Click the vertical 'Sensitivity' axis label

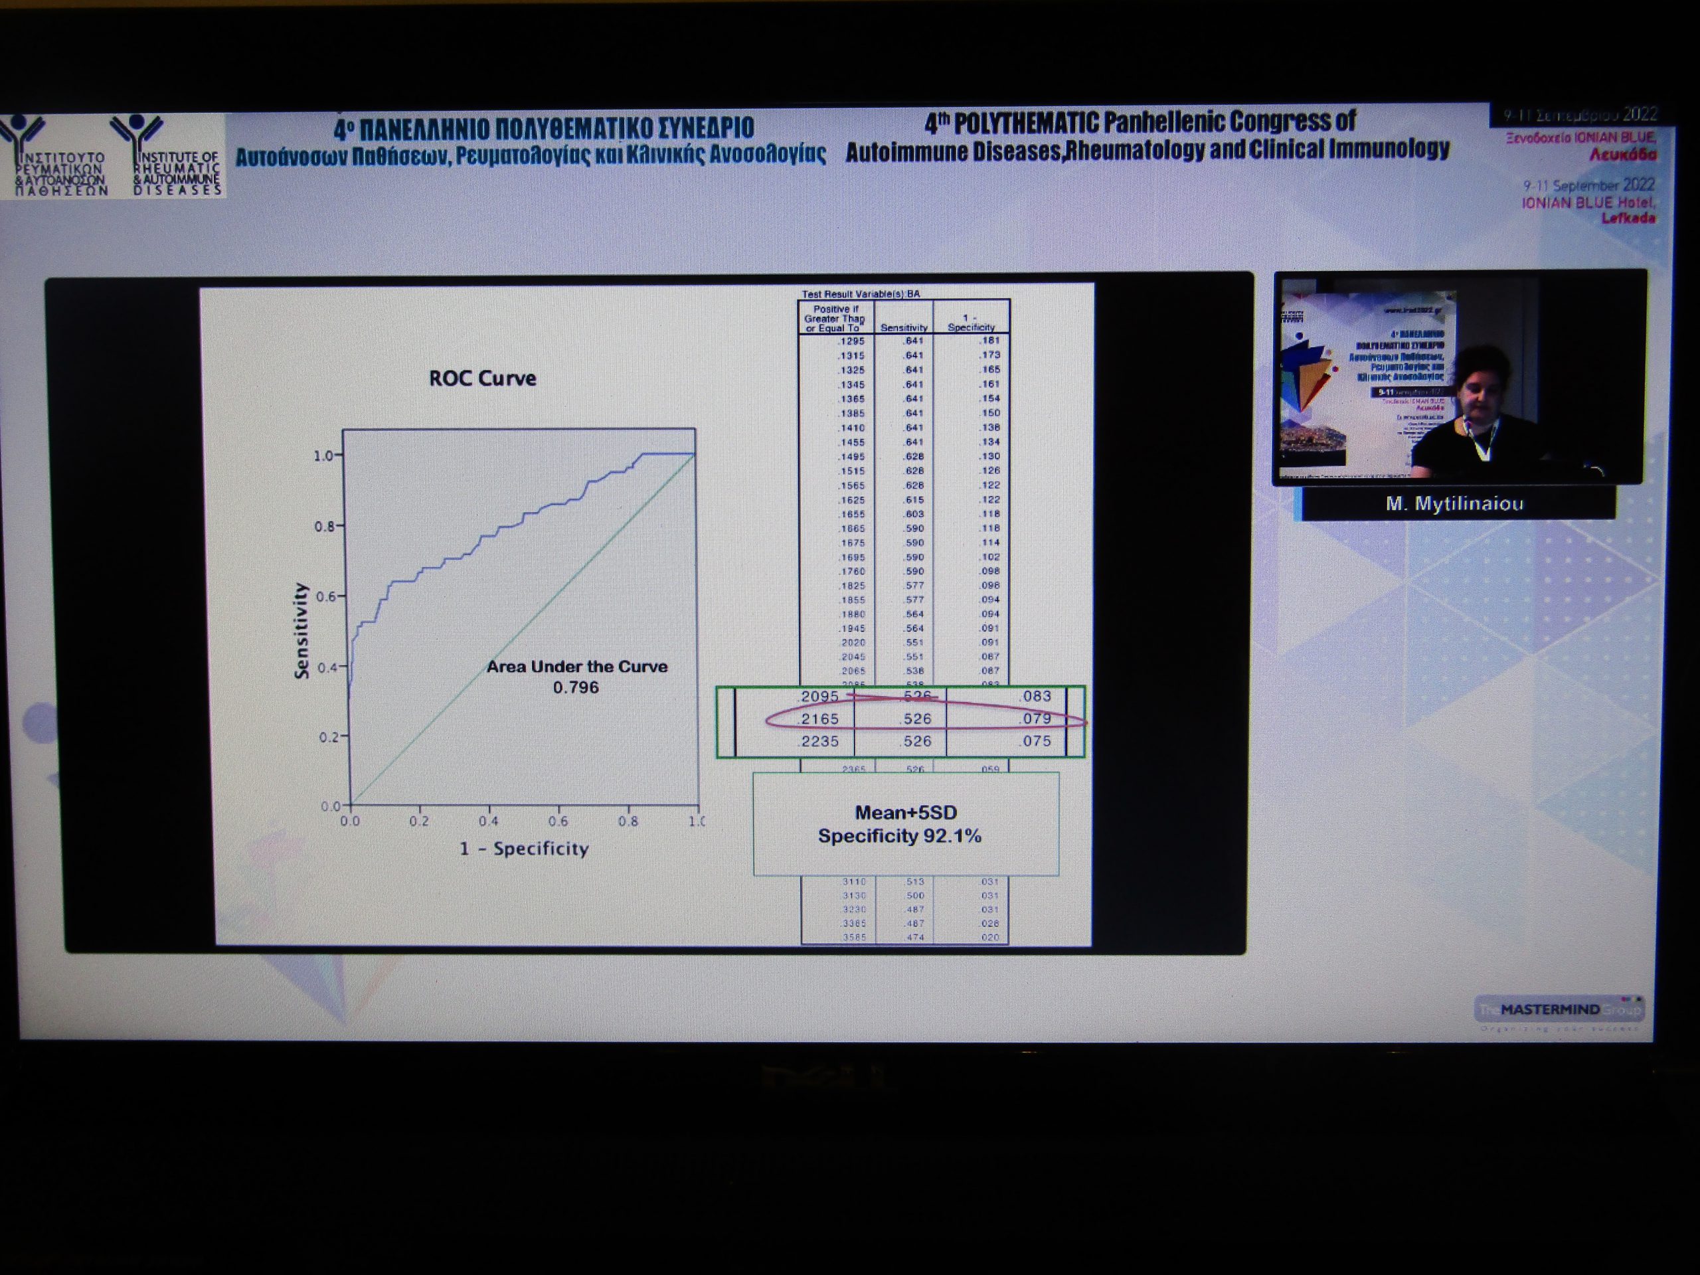click(301, 630)
